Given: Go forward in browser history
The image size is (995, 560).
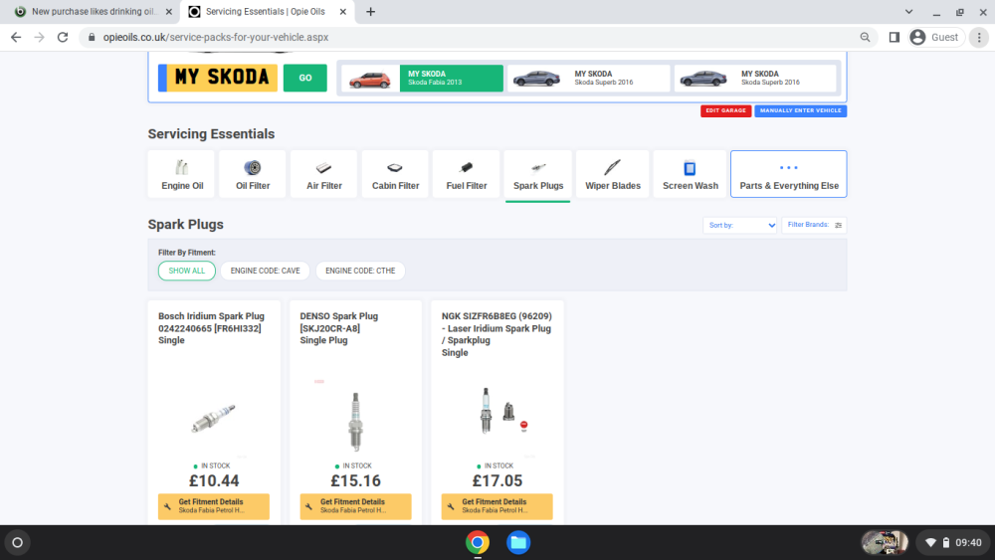Looking at the screenshot, I should (x=40, y=38).
